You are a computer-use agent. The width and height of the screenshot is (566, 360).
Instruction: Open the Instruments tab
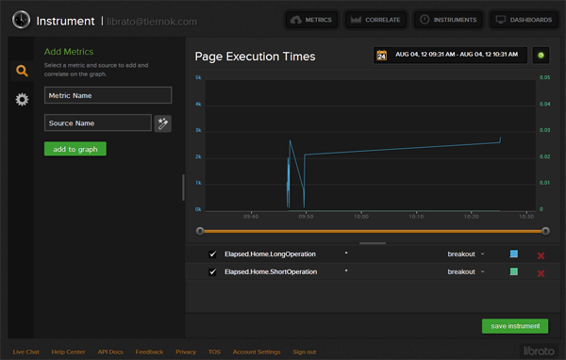tap(448, 20)
